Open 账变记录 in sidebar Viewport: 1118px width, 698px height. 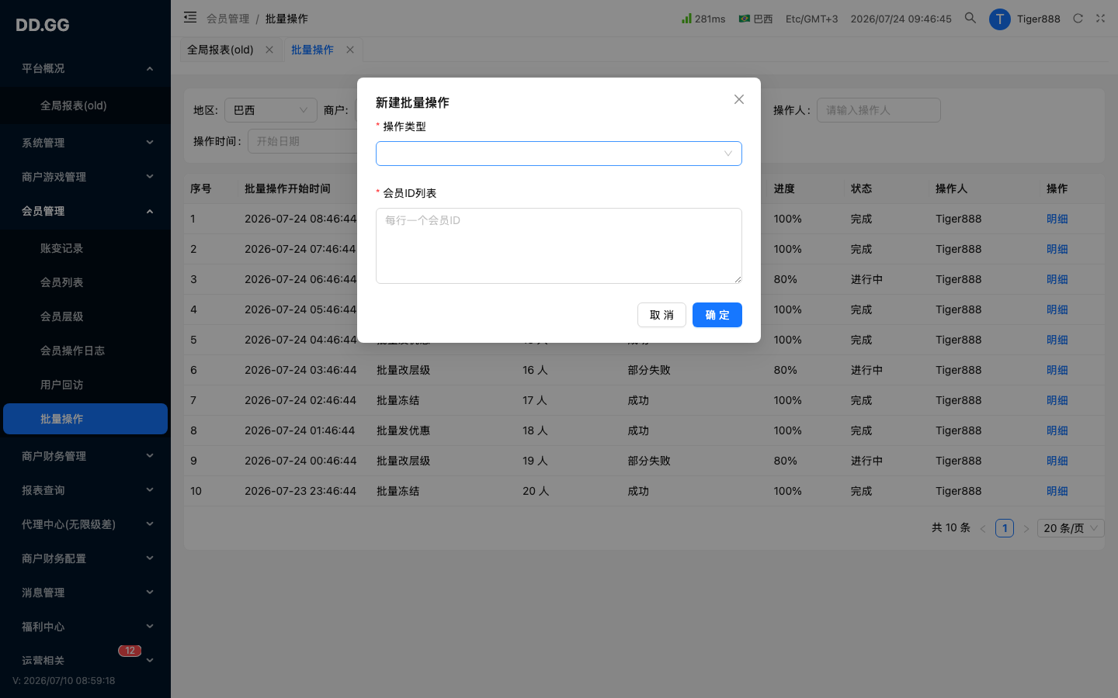pyautogui.click(x=85, y=248)
